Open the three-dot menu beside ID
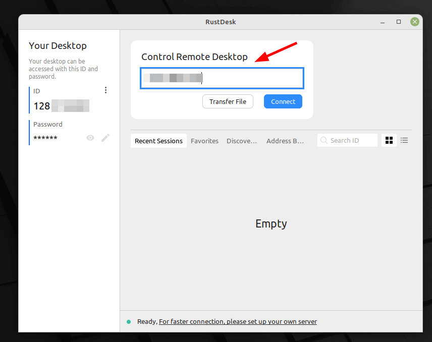Viewport: 432px width, 342px height. click(x=105, y=90)
